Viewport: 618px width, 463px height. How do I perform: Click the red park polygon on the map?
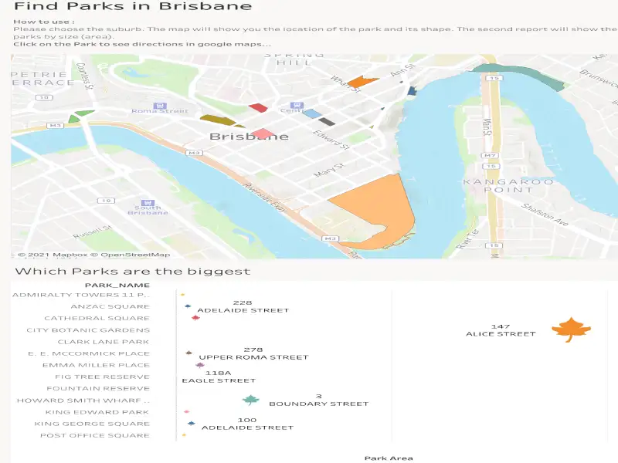pos(258,107)
